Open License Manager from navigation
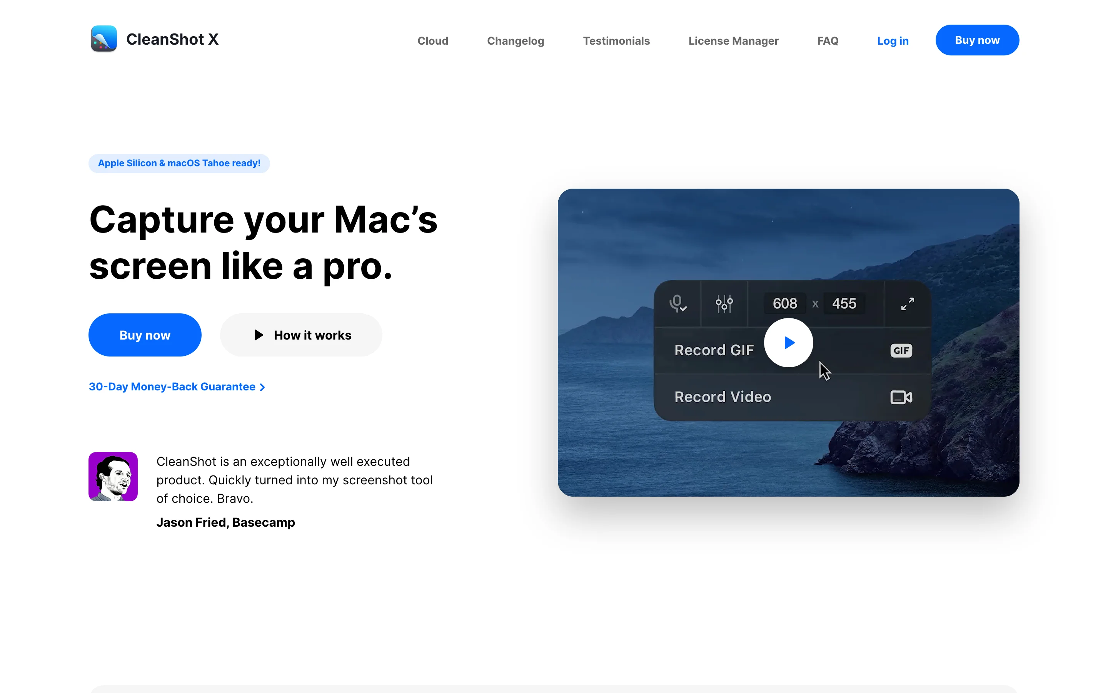The height and width of the screenshot is (693, 1108). (733, 41)
